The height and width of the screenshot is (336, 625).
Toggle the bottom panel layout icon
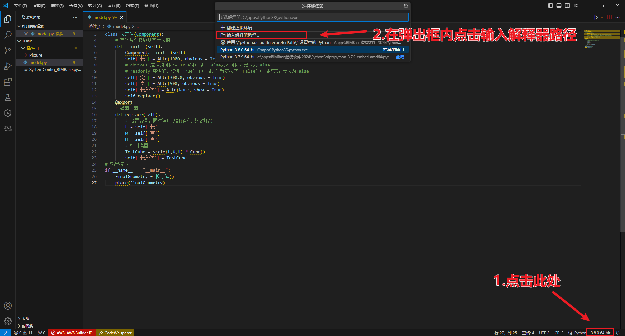(x=559, y=6)
